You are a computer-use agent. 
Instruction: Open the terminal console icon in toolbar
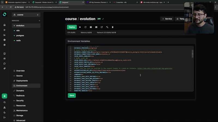pyautogui.click(x=96, y=27)
